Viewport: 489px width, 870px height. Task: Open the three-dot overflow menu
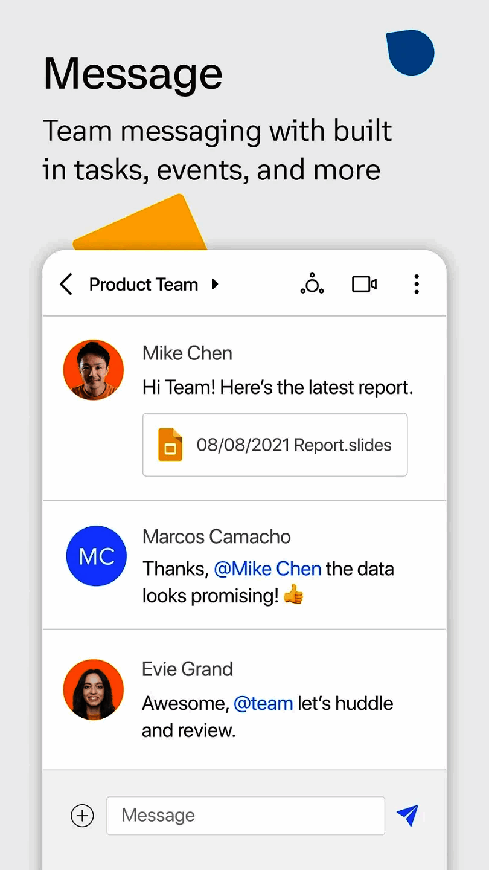(417, 284)
